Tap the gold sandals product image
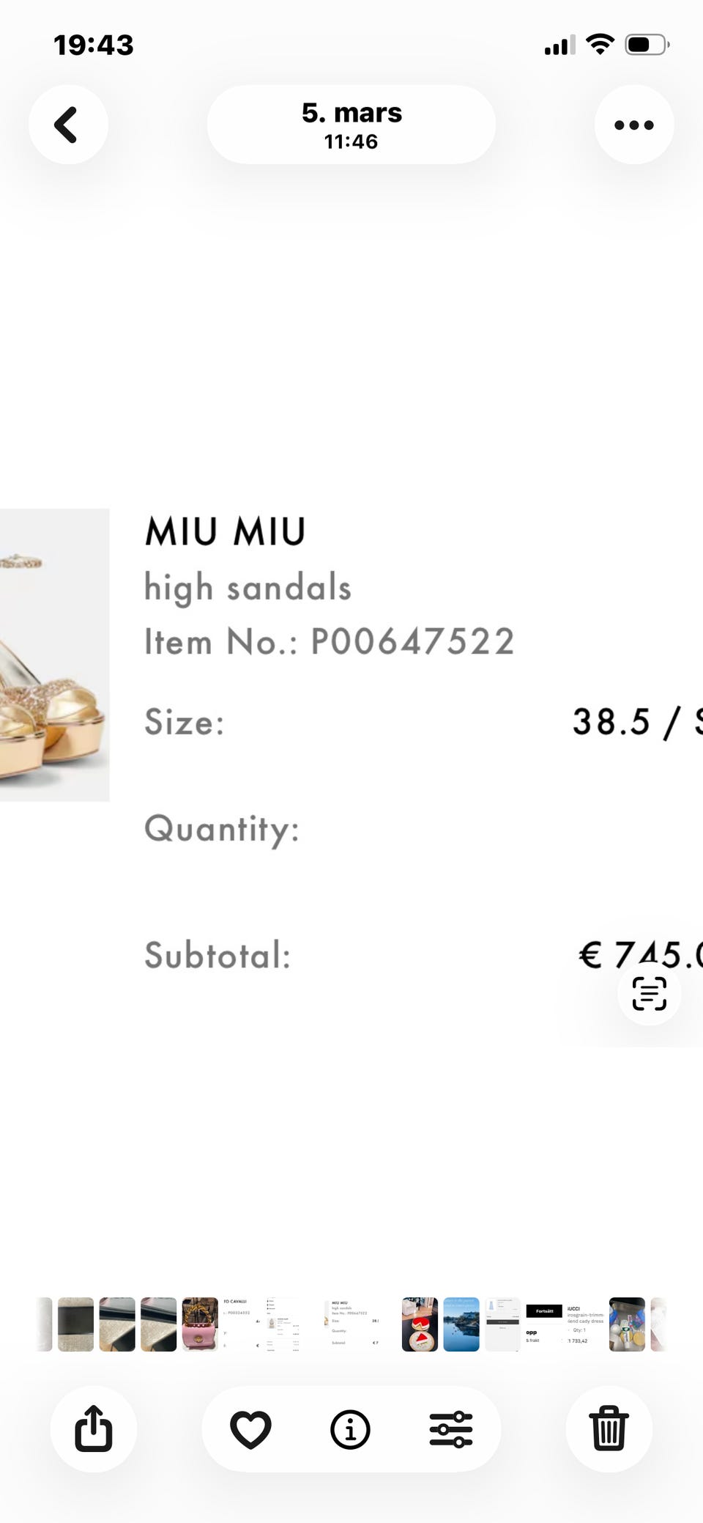The width and height of the screenshot is (703, 1523). coord(54,654)
